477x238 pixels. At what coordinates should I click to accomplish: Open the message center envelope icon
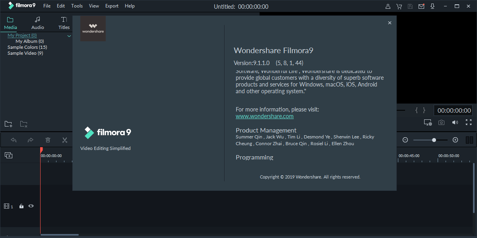pos(421,6)
